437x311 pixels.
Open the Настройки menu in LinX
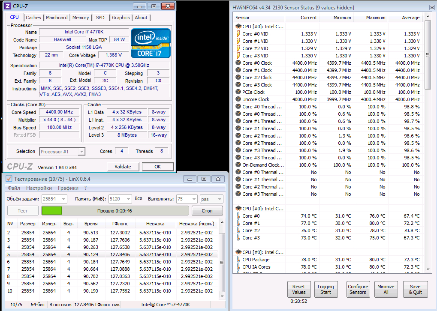point(39,188)
